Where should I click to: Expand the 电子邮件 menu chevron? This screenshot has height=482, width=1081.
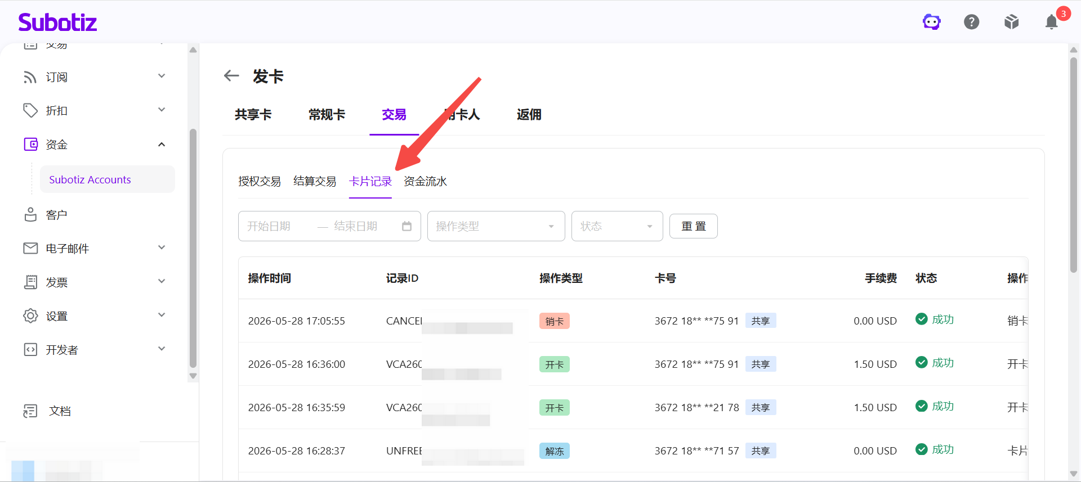tap(162, 247)
